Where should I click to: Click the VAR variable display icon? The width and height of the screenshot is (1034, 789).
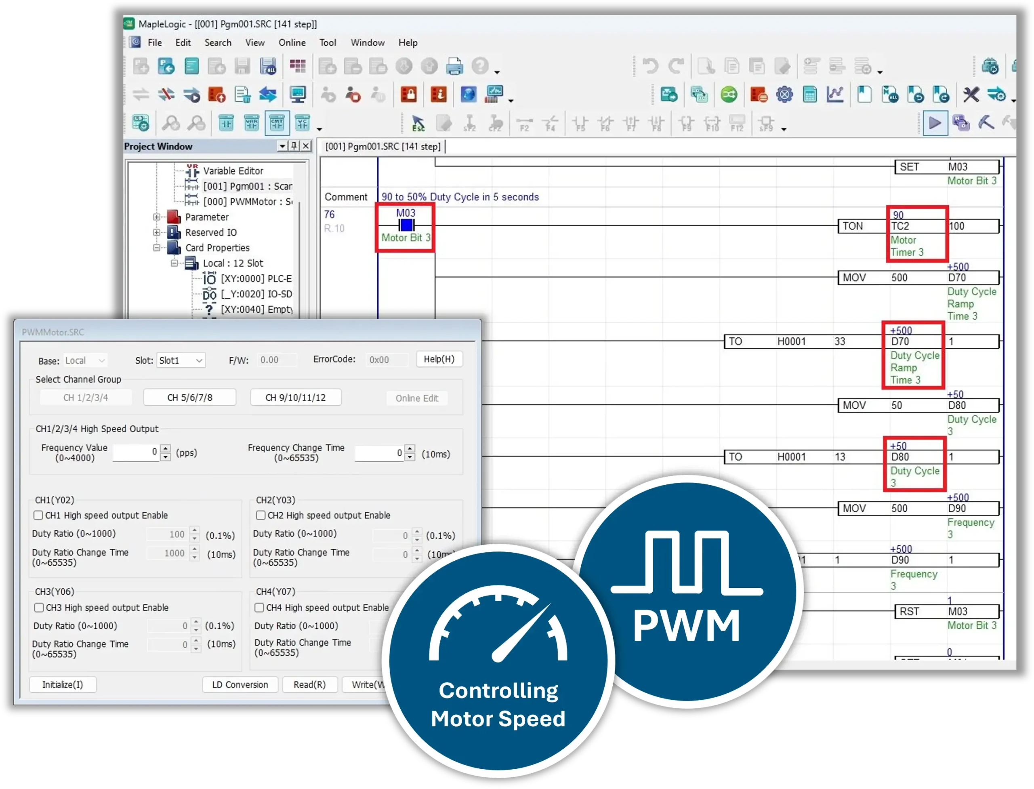click(251, 123)
